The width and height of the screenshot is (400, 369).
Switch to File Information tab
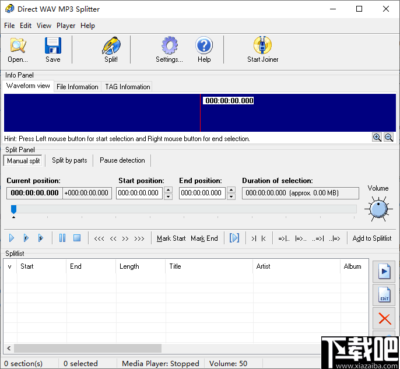point(78,87)
